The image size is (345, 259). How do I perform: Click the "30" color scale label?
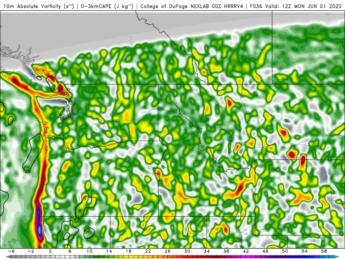coord(187,251)
